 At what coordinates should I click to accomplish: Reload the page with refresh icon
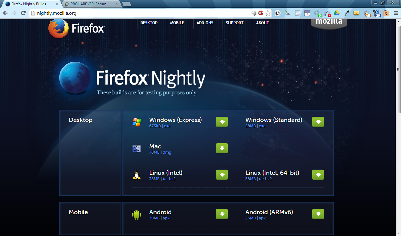[x=23, y=13]
